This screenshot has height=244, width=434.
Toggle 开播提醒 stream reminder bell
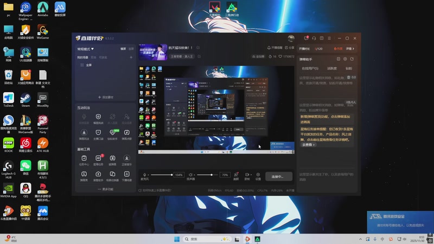[275, 48]
